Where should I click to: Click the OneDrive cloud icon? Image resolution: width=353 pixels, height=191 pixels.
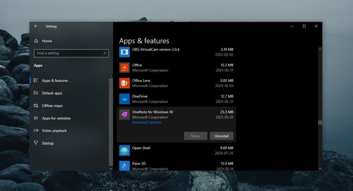tap(124, 99)
